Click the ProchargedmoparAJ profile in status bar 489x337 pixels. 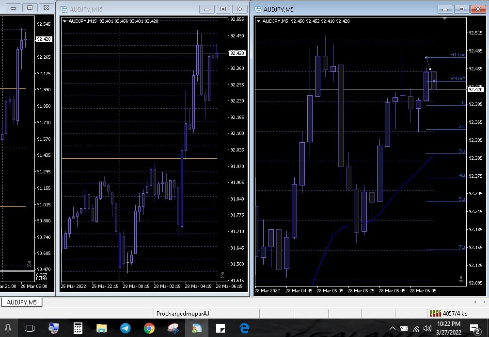pos(182,314)
